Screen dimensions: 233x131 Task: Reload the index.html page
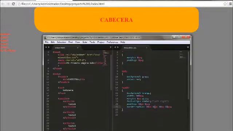pyautogui.click(x=13, y=4)
